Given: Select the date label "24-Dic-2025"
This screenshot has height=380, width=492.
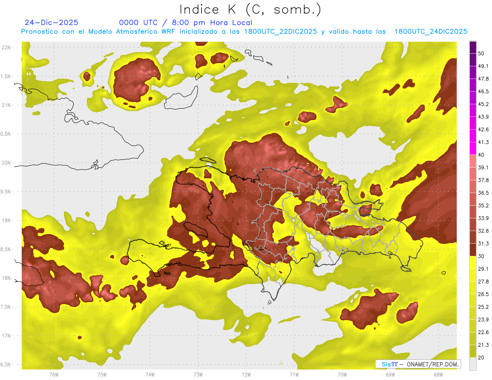Looking at the screenshot, I should (51, 23).
